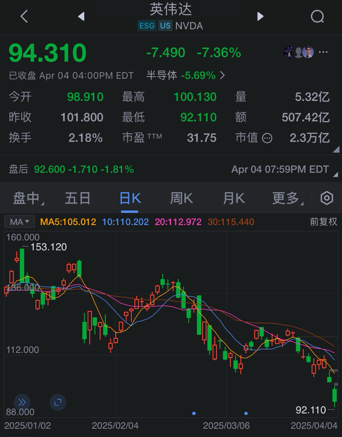Tap the 112.000 price axis label
Viewport: 342px width, 437px height.
click(23, 350)
